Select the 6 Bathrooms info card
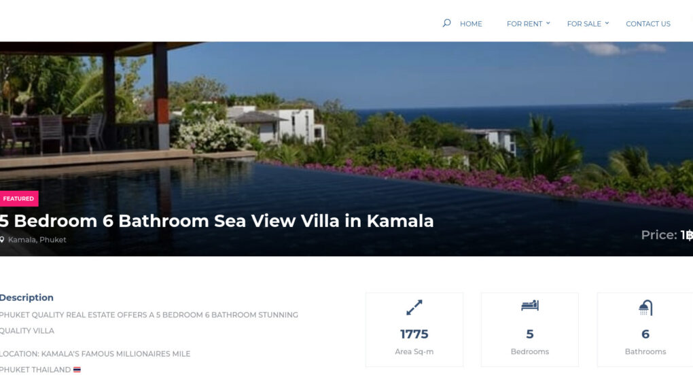The image size is (693, 390). [x=645, y=330]
